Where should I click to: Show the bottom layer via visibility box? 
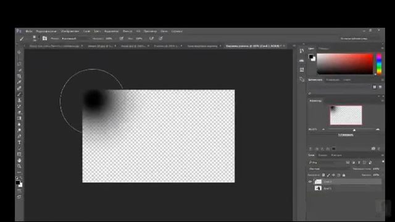310,188
